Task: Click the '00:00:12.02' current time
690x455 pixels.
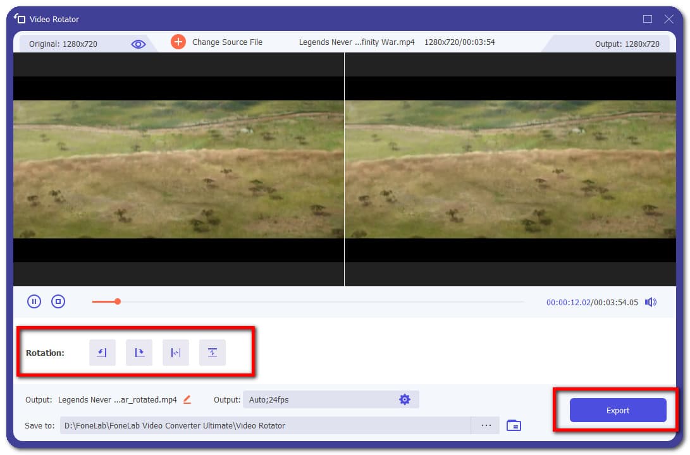Action: click(x=568, y=303)
